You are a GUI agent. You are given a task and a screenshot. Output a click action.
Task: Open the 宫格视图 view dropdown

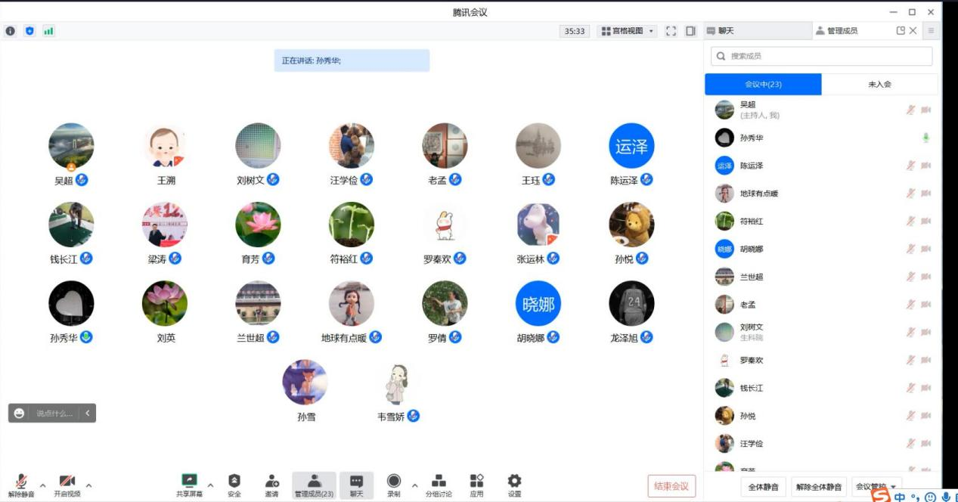(x=627, y=31)
